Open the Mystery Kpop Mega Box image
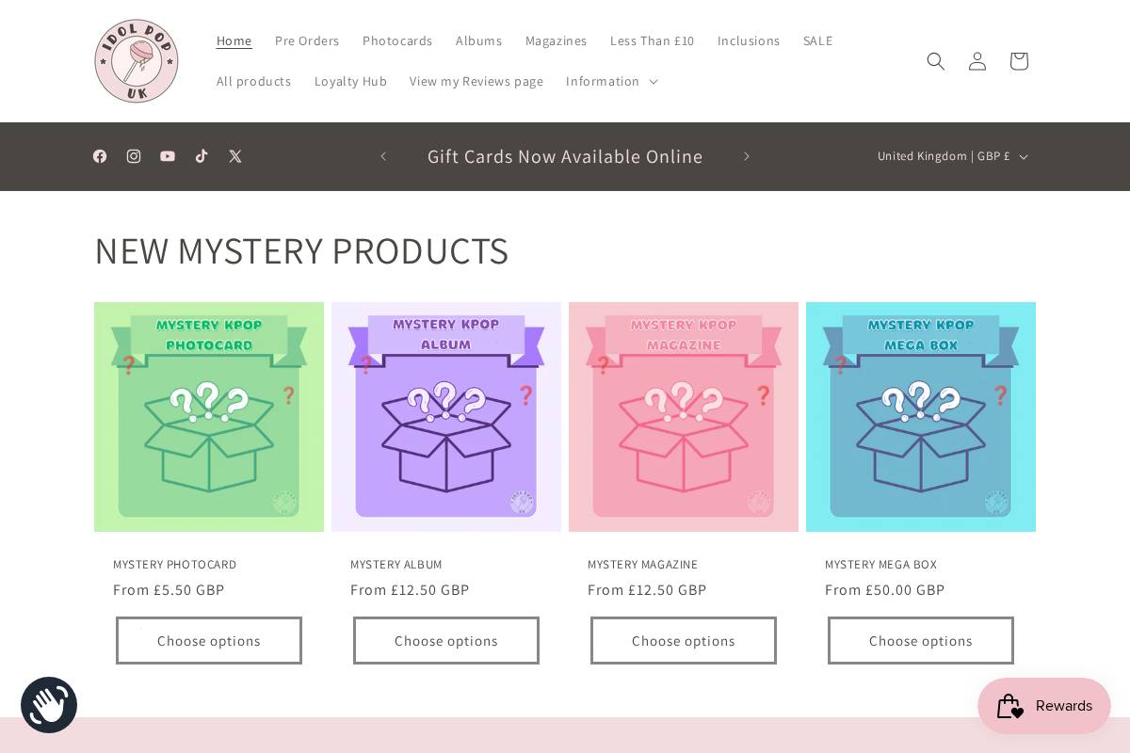This screenshot has width=1130, height=753. pos(921,417)
